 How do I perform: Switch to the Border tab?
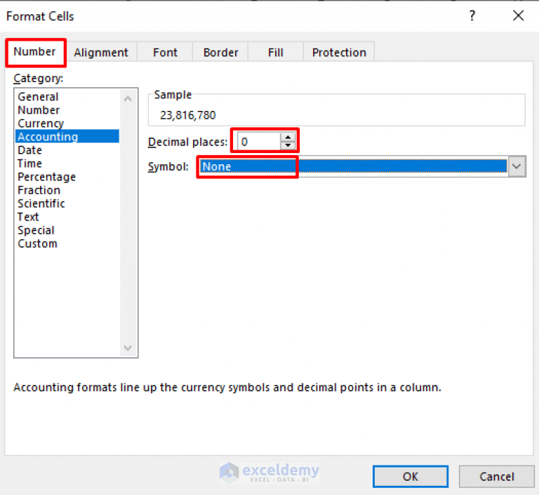[x=220, y=53]
